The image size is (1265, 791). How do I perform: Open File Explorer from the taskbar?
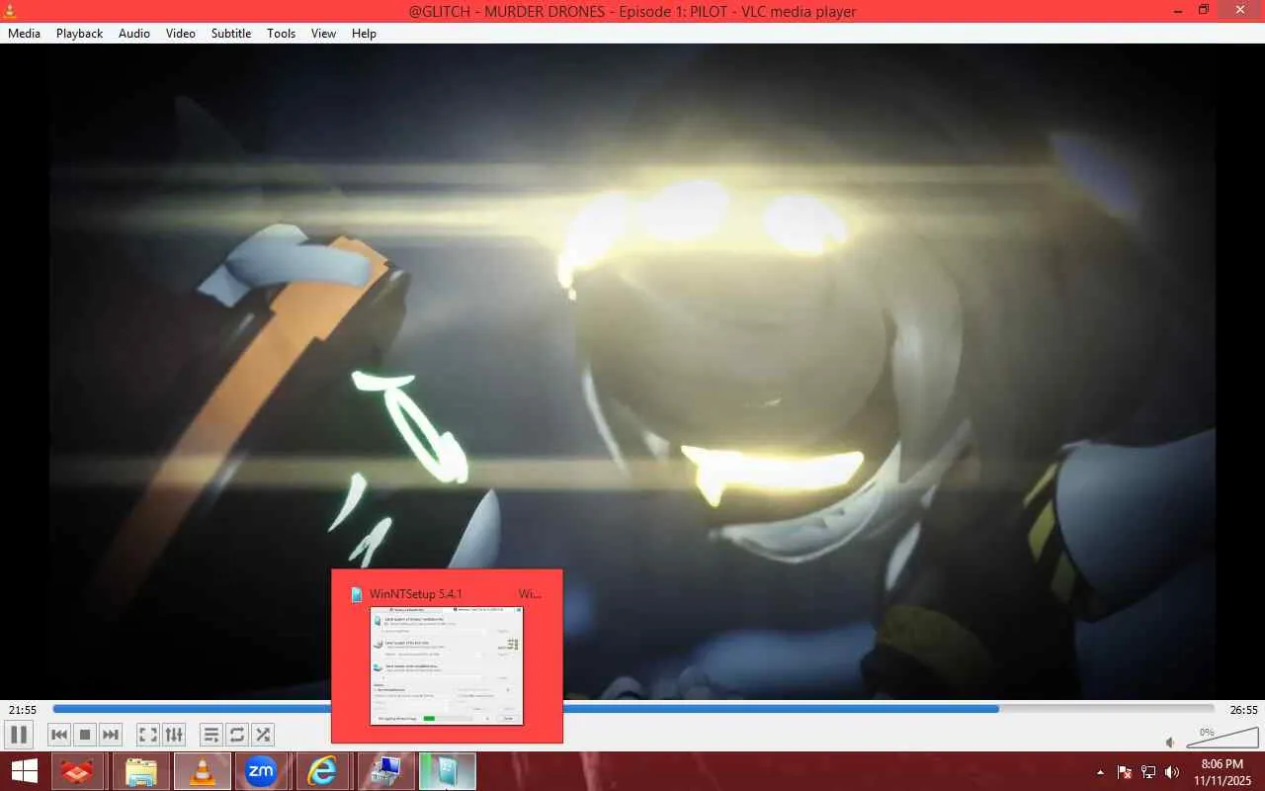click(x=141, y=771)
